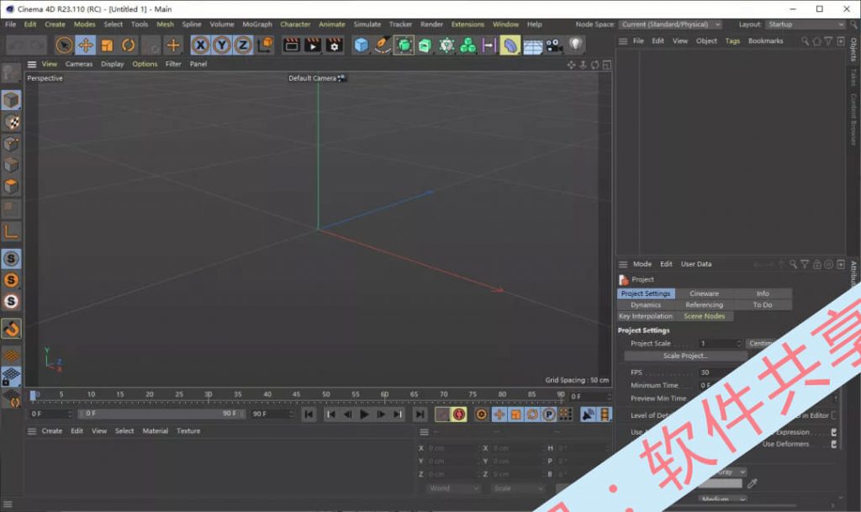Step to next frame
The image size is (861, 512).
381,414
